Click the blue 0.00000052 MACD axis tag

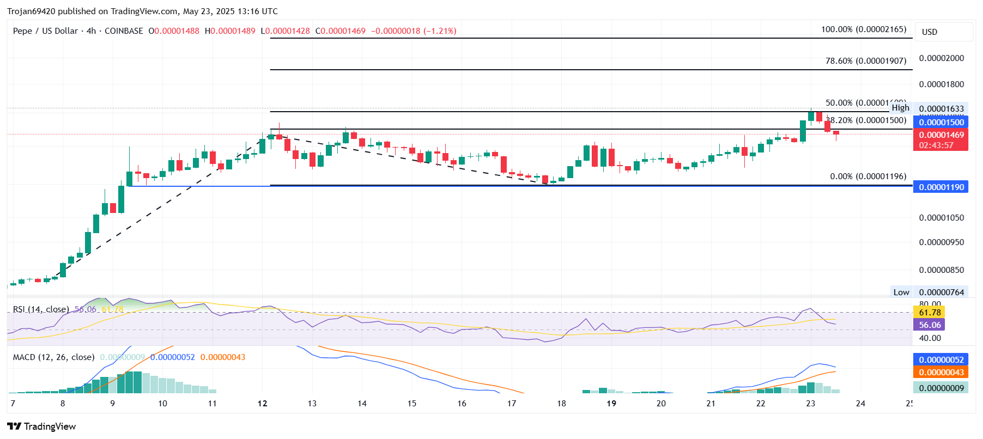[x=941, y=359]
